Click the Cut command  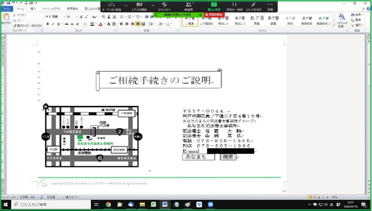(20, 15)
